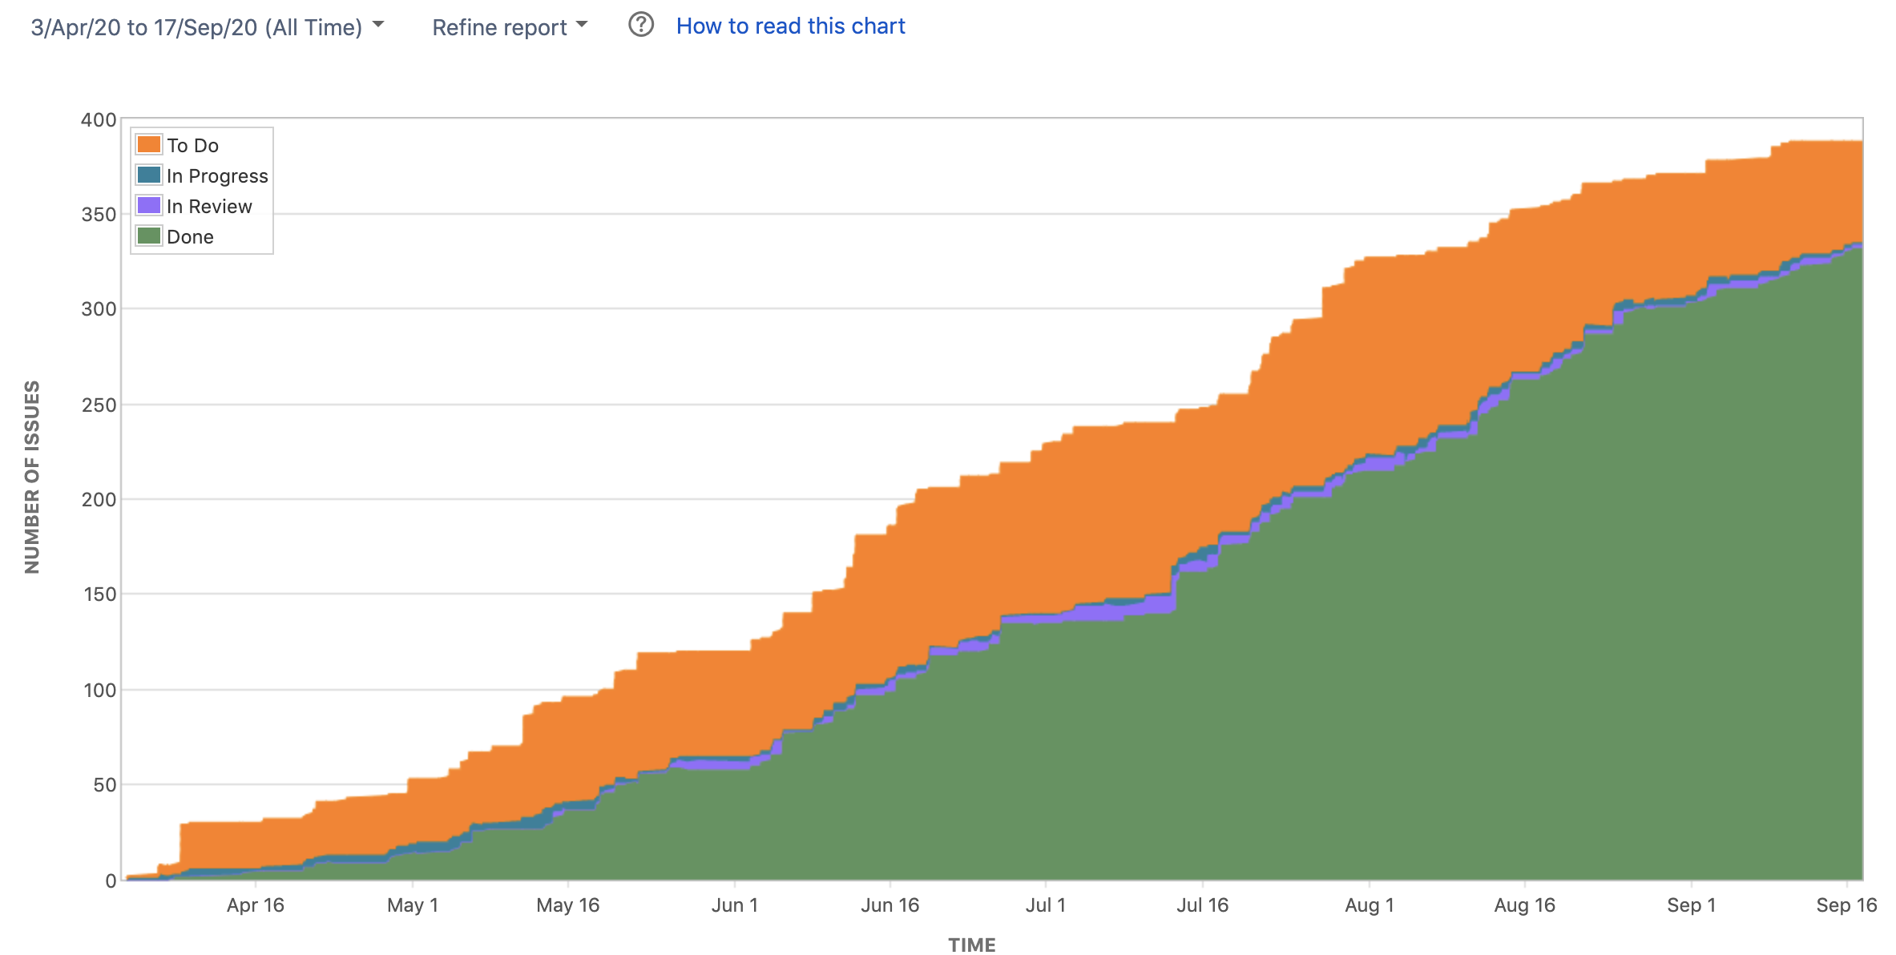Click the 300 y-axis value
This screenshot has width=1896, height=955.
click(x=99, y=309)
